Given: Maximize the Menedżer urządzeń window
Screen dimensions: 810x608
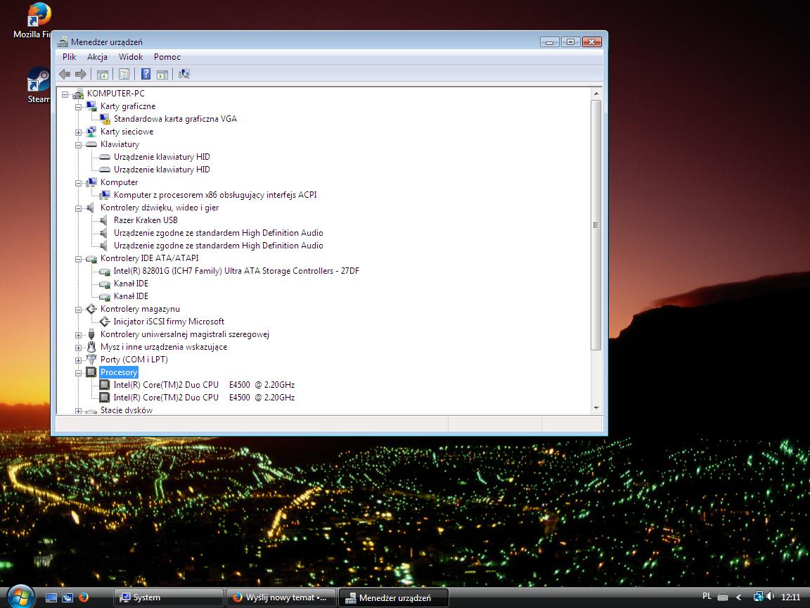Looking at the screenshot, I should (571, 42).
